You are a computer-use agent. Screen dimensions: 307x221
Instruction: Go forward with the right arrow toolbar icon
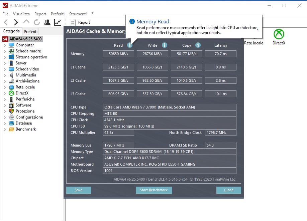pyautogui.click(x=16, y=22)
